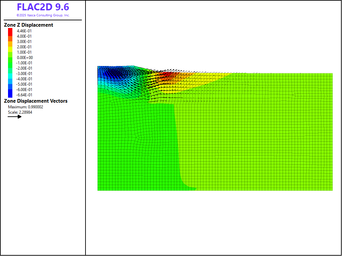Click the -1.00E-01 contour value label
The width and height of the screenshot is (342, 256).
24,63
